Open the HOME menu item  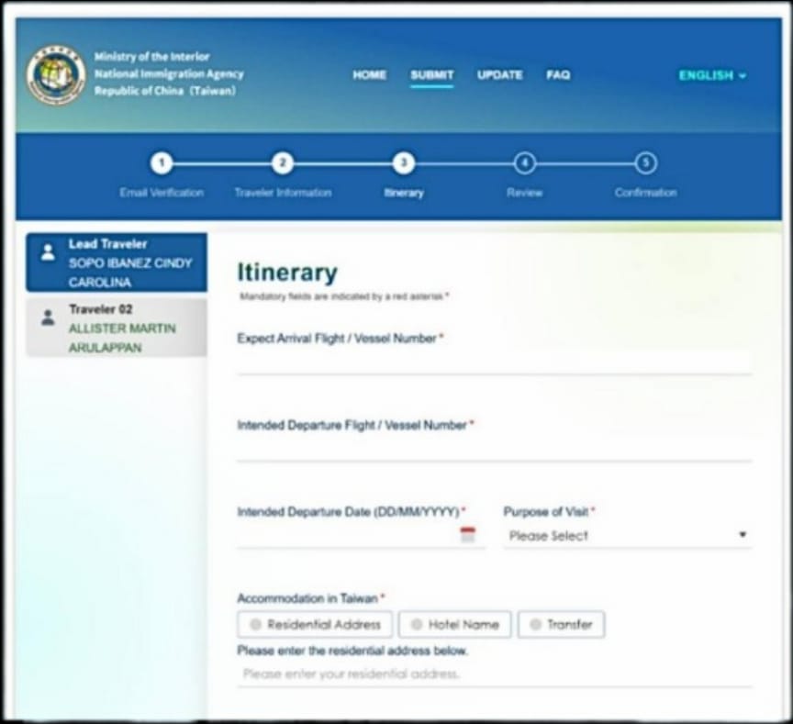[369, 75]
